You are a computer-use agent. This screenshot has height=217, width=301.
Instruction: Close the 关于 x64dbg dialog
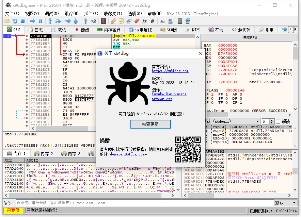[x=200, y=53]
